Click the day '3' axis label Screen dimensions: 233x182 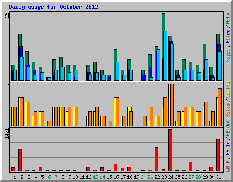point(29,177)
